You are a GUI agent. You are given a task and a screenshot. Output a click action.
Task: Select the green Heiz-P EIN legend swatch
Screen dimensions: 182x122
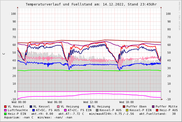point(5,114)
